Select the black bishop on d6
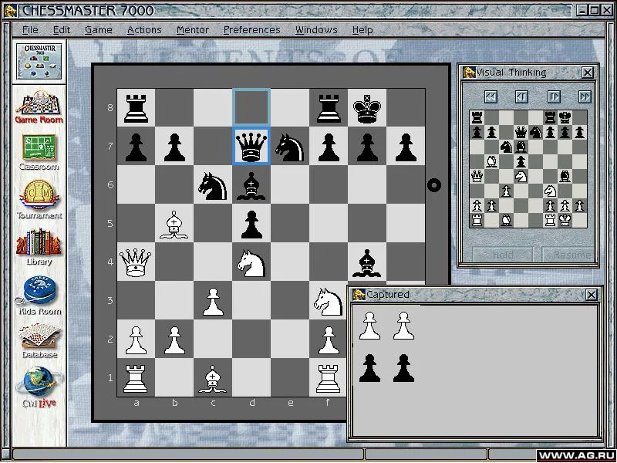 pyautogui.click(x=251, y=184)
